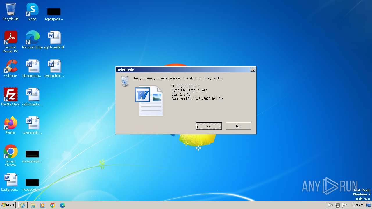Viewport: 372px width, 209px height.
Task: Select the Google Chrome desktop shortcut
Action: tap(10, 156)
